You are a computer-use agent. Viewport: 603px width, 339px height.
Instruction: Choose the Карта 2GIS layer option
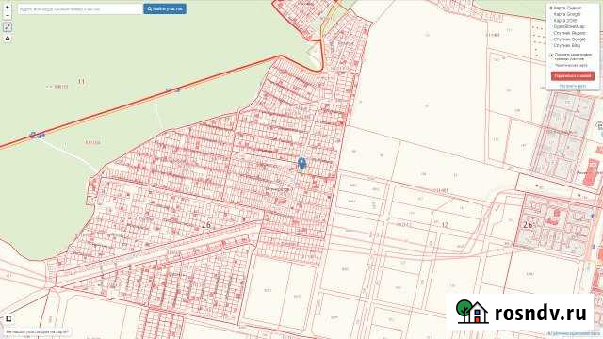[x=564, y=21]
